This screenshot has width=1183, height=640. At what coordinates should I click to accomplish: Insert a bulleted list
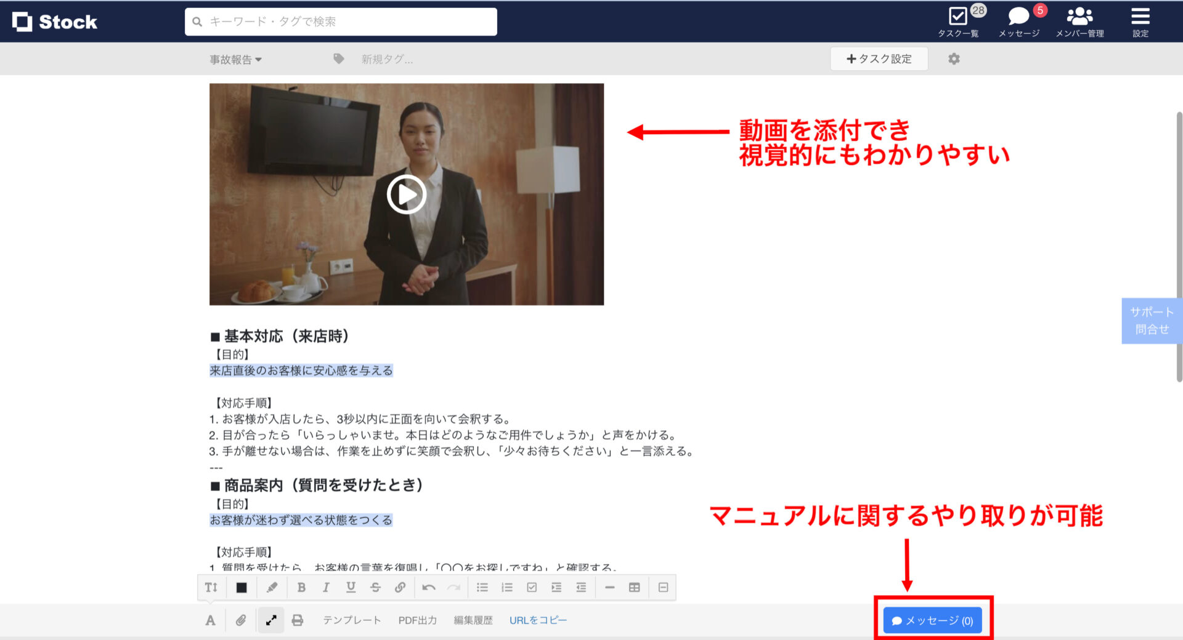click(x=482, y=587)
